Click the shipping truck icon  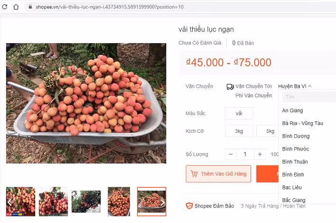(x=230, y=86)
